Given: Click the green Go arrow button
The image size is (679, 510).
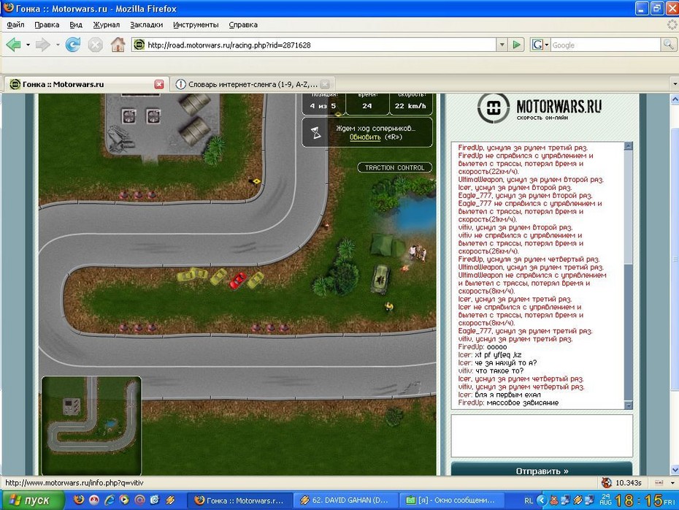Looking at the screenshot, I should (516, 45).
